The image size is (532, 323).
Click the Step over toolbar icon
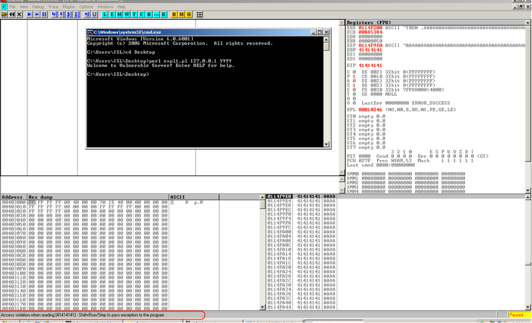(62, 15)
